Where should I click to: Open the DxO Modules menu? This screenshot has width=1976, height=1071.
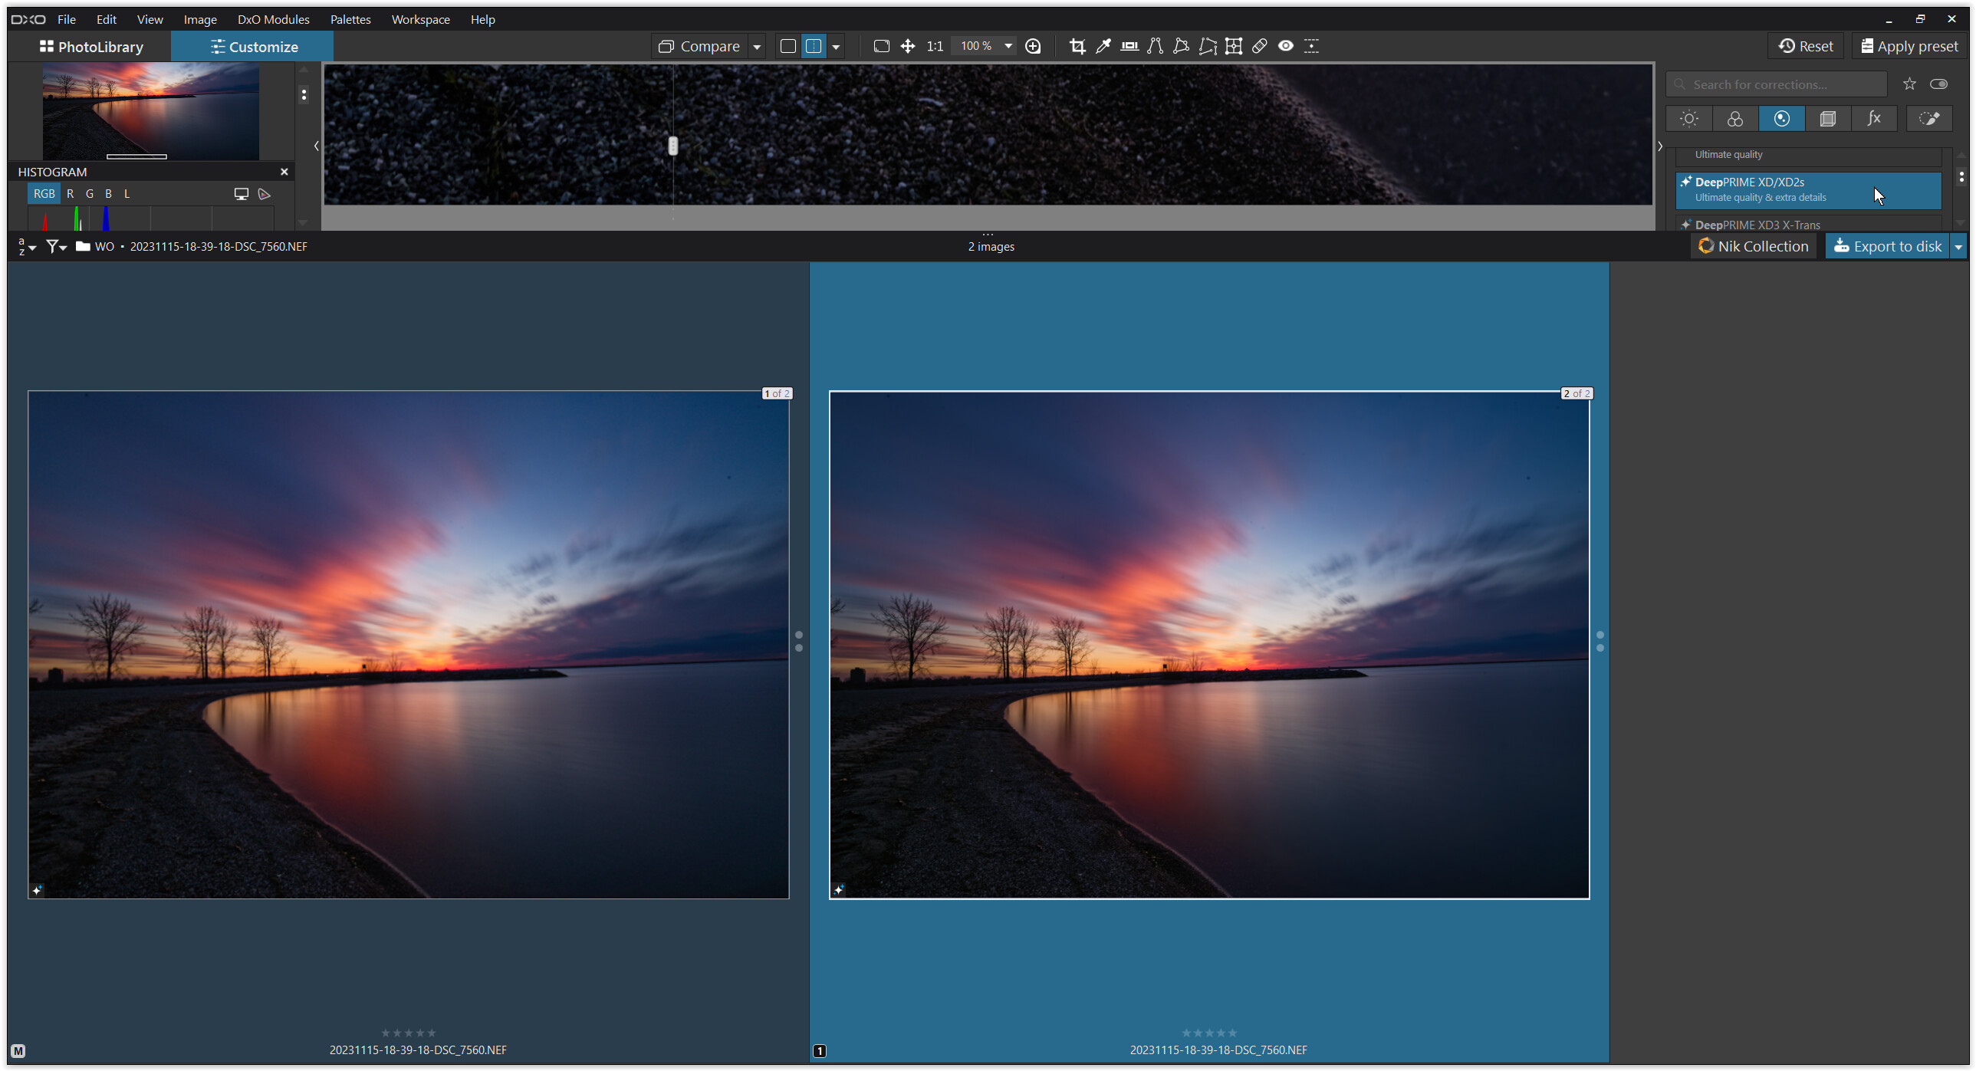point(273,19)
